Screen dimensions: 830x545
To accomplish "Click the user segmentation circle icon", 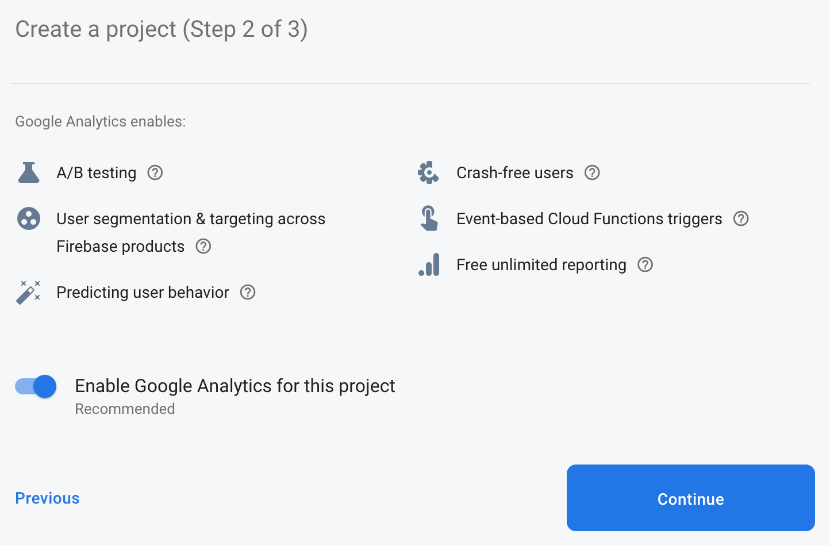I will [29, 218].
